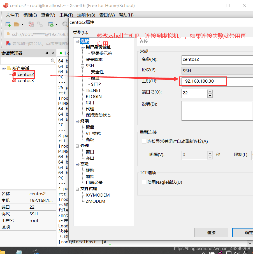Screen dimensions: 253x254
Task: Open the 选项卡(B) menu
Action: [86, 15]
